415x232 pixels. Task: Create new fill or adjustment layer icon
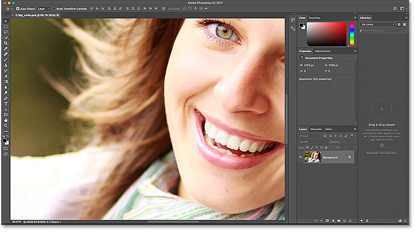click(x=333, y=221)
